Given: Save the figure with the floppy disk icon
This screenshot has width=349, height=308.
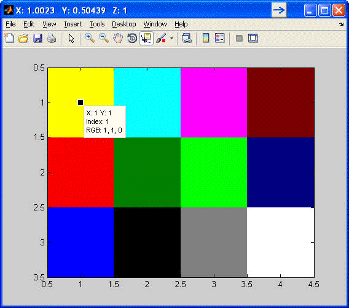Looking at the screenshot, I should (x=37, y=39).
